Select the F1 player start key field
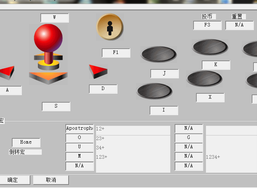 [116, 53]
